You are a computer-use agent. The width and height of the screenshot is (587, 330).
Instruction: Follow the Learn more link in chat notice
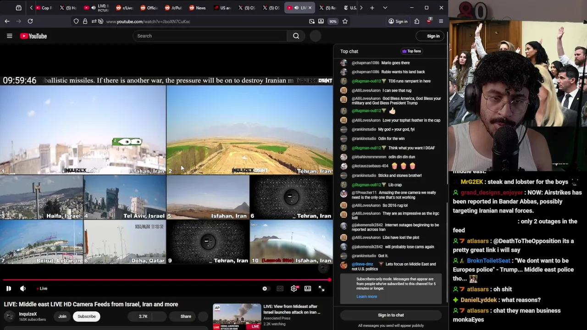pos(366,297)
